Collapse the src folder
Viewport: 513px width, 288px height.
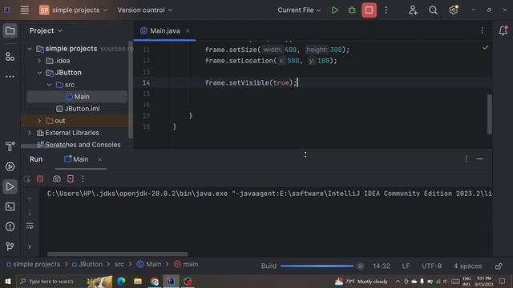tap(49, 85)
